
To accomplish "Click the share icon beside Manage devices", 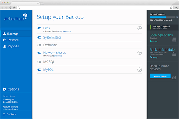I will coord(174,78).
